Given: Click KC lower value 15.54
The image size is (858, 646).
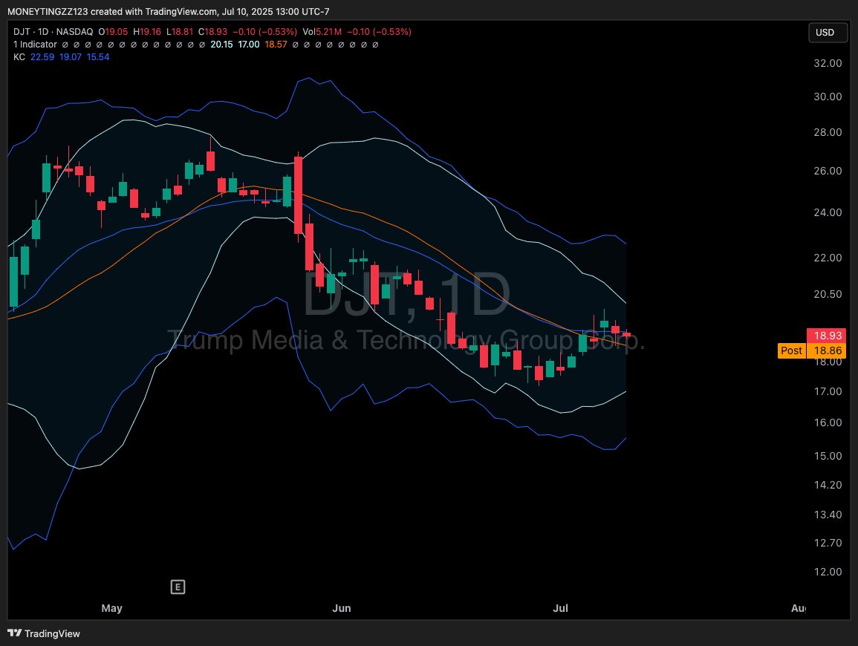Looking at the screenshot, I should 99,57.
